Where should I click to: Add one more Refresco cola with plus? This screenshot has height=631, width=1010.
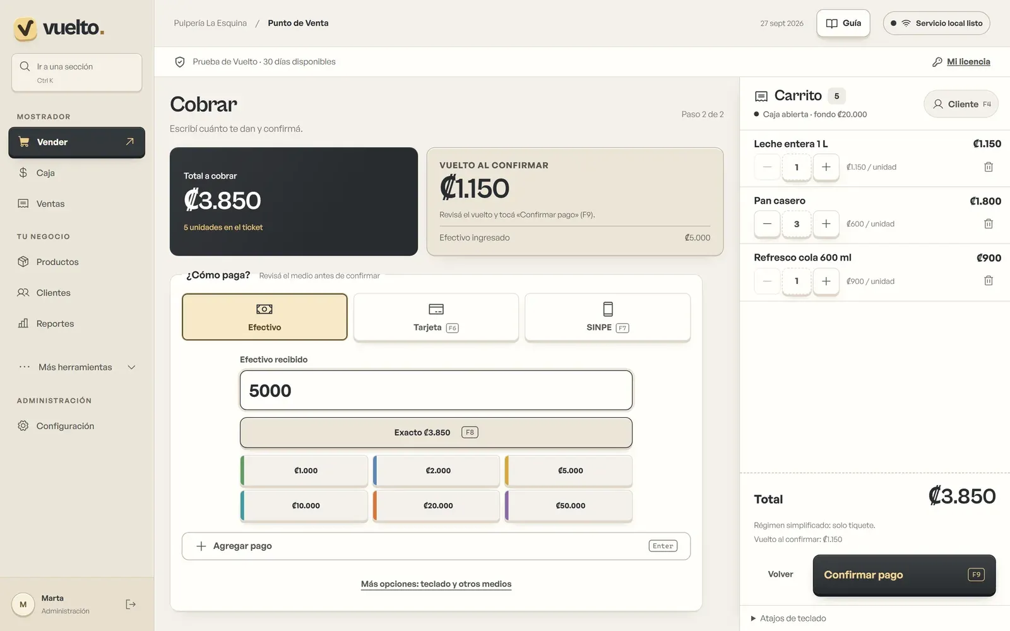click(x=826, y=281)
